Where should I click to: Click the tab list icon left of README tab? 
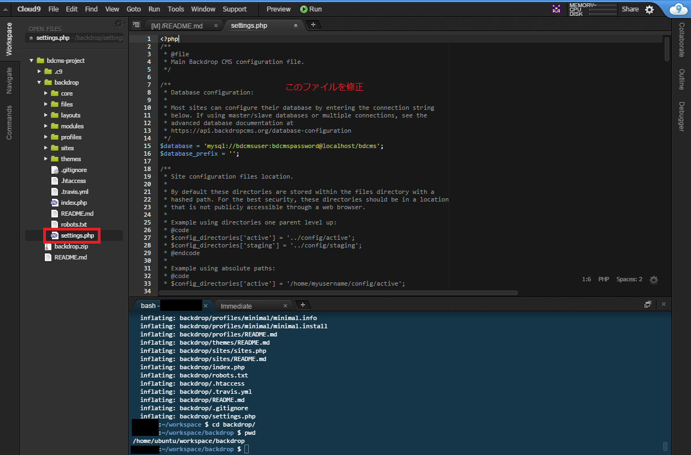[136, 25]
